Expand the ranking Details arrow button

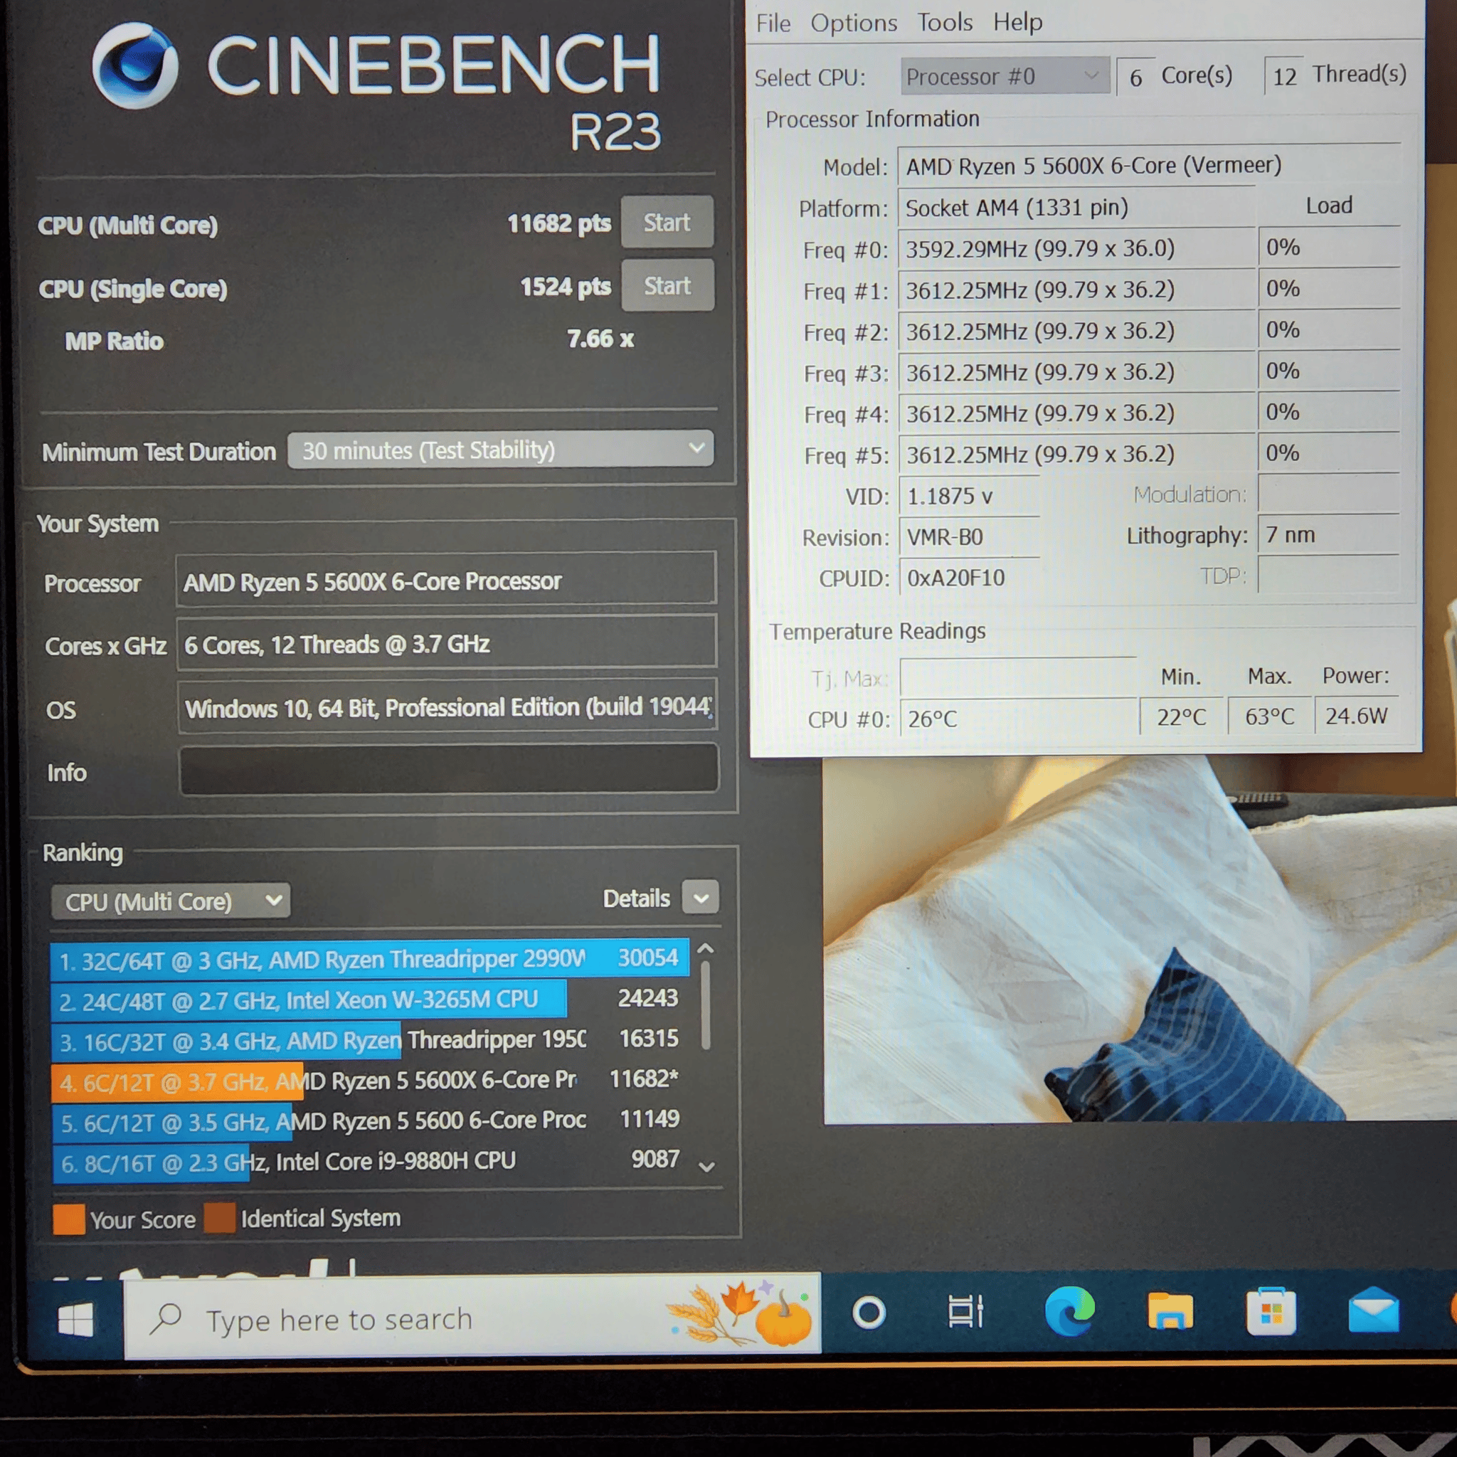click(x=701, y=899)
